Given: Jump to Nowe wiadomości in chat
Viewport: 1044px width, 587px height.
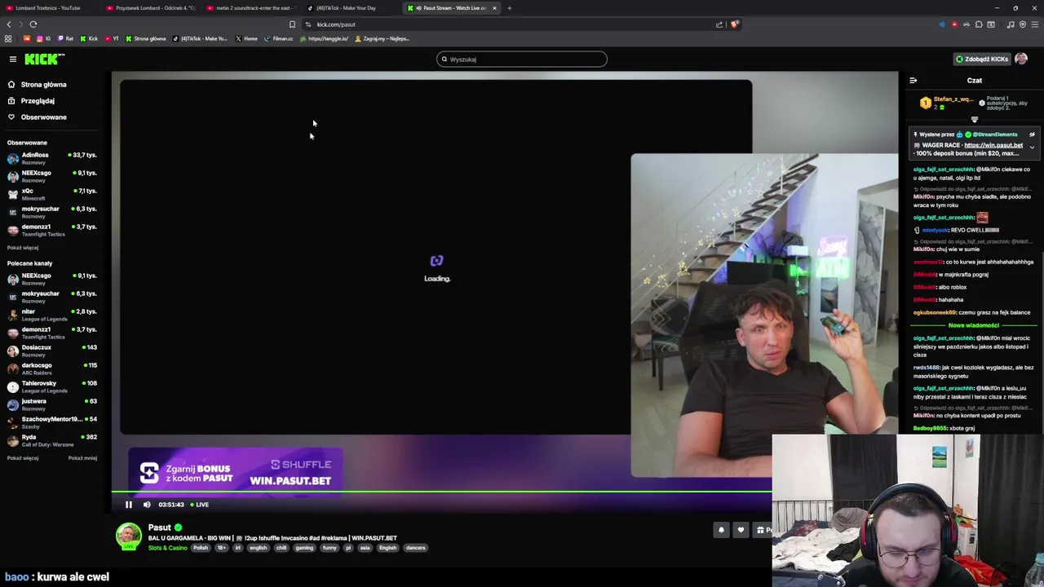Looking at the screenshot, I should tap(974, 325).
